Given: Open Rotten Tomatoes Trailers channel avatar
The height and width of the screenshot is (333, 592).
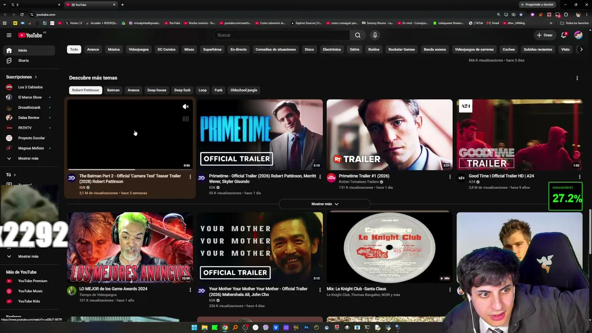Looking at the screenshot, I should (x=331, y=178).
